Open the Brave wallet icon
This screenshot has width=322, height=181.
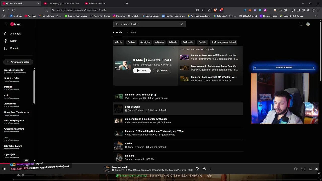click(x=303, y=10)
